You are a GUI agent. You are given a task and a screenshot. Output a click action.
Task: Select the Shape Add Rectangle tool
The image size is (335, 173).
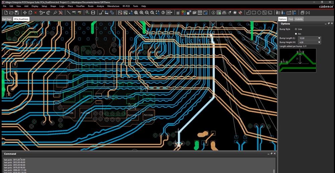pos(254,13)
